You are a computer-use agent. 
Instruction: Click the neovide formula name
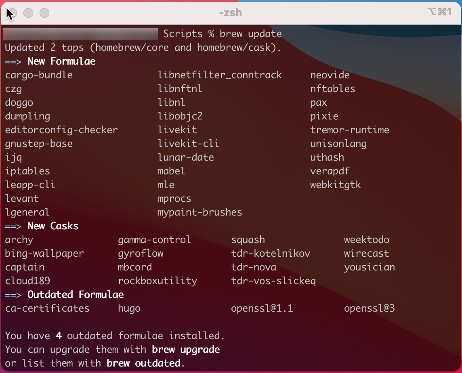(330, 75)
